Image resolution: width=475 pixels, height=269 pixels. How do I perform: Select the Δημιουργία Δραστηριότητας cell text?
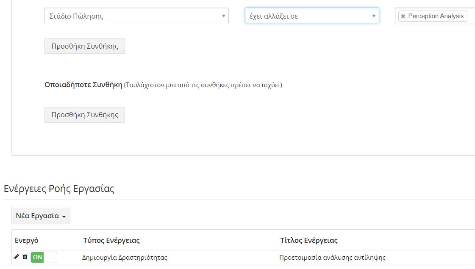tap(125, 258)
